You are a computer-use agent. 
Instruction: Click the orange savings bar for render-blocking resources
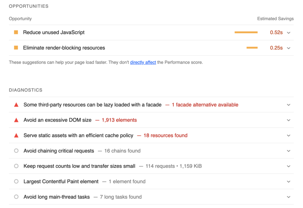click(252, 48)
